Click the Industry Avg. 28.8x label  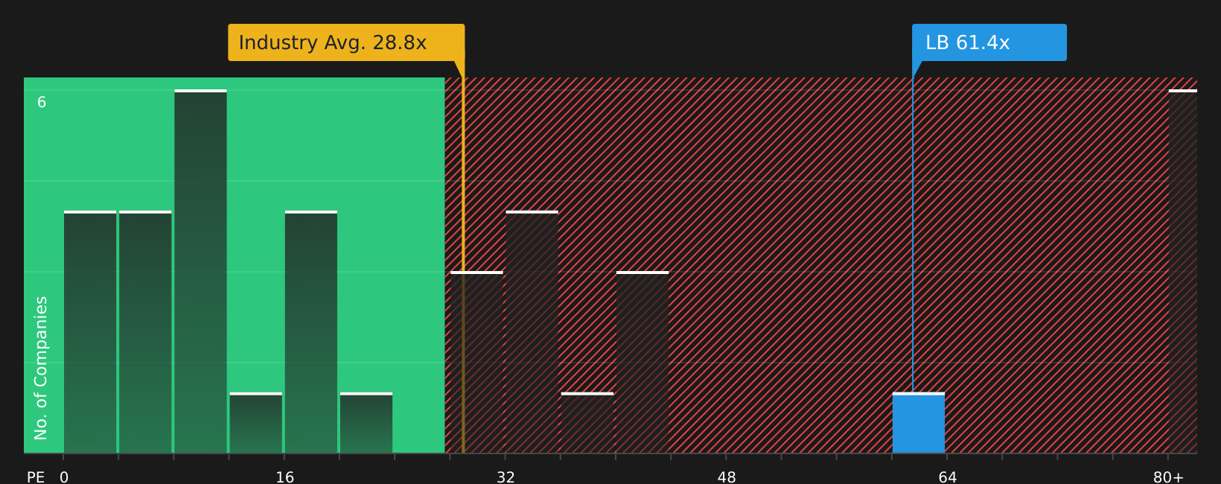(346, 42)
